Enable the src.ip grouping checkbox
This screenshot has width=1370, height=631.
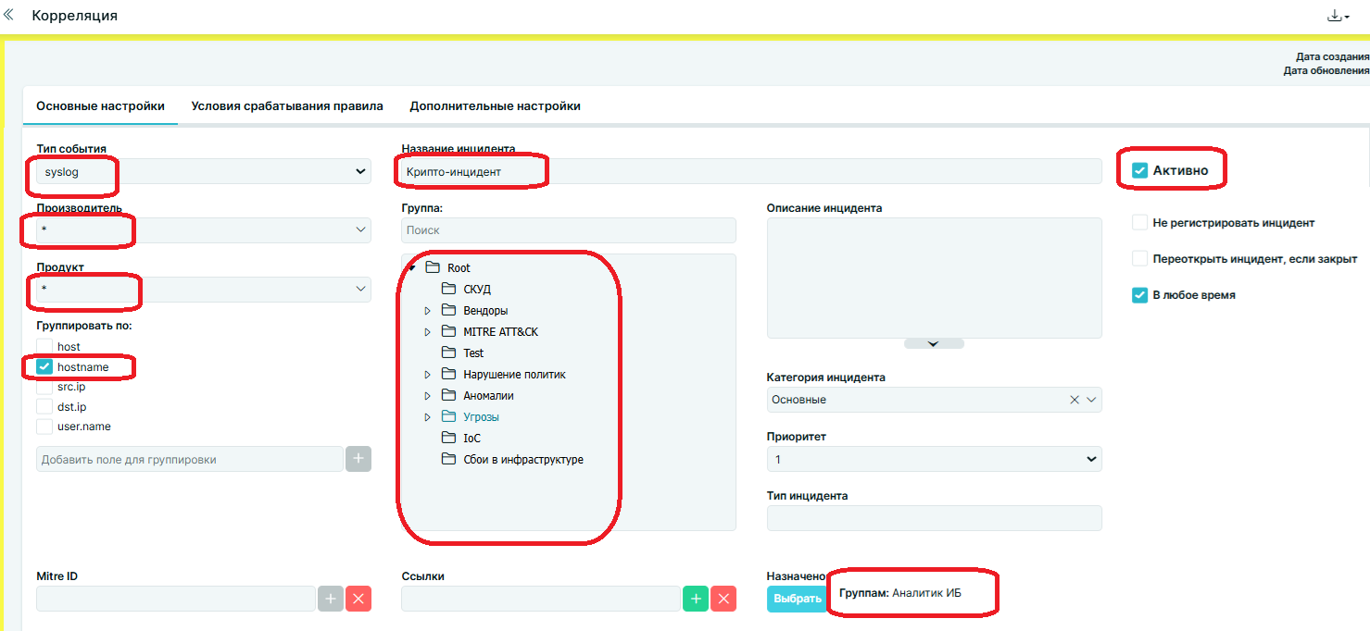tap(44, 387)
